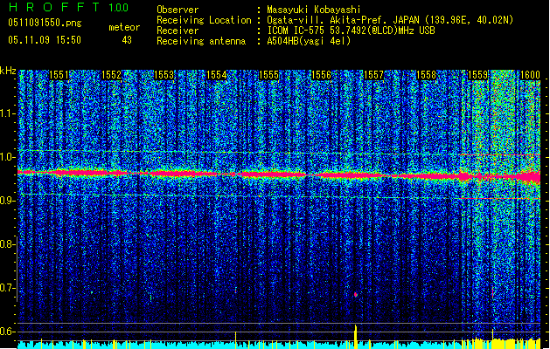Click the meteor count value 43

click(x=127, y=40)
